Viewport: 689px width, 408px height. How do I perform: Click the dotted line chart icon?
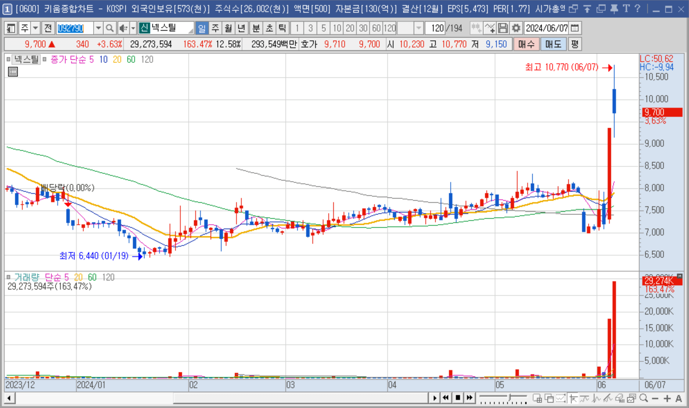tap(561, 398)
